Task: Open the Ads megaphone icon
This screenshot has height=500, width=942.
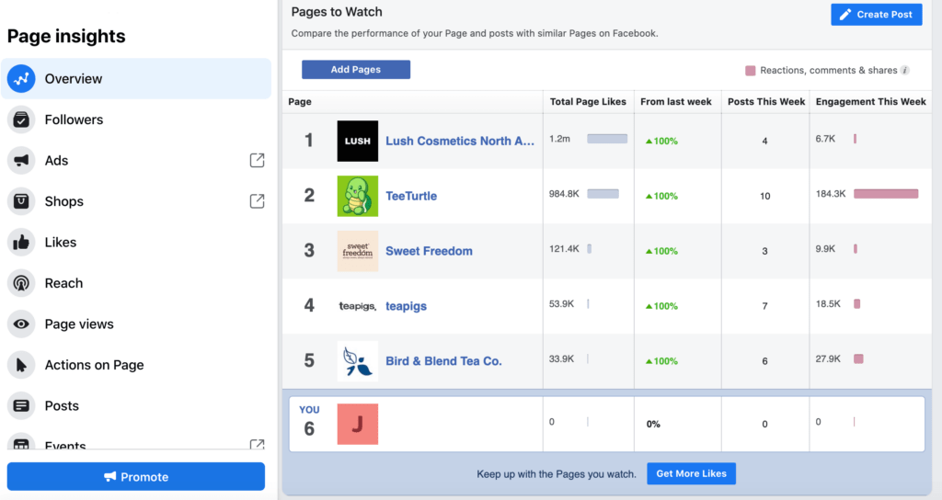Action: 21,160
